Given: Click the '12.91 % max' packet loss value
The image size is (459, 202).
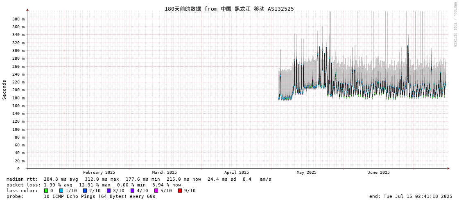Looking at the screenshot, I should tap(95, 185).
